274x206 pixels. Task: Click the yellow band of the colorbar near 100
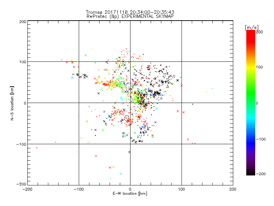251,67
